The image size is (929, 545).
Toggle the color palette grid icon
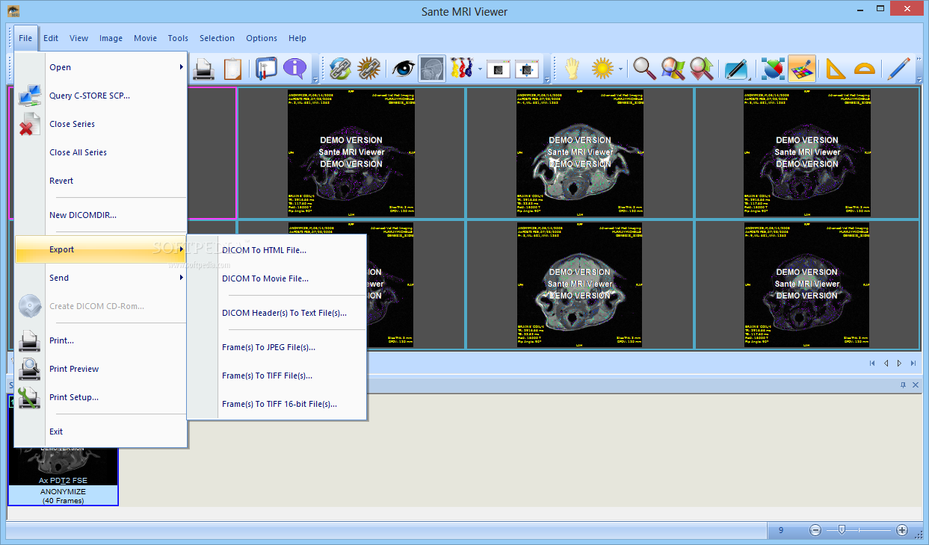tap(801, 69)
